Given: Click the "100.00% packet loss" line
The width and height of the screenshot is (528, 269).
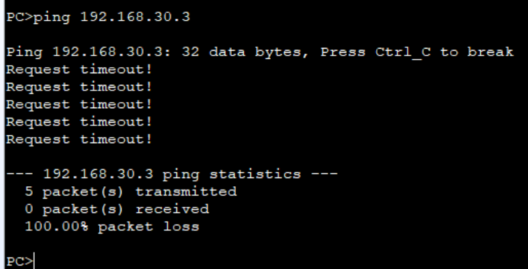Looking at the screenshot, I should [112, 227].
